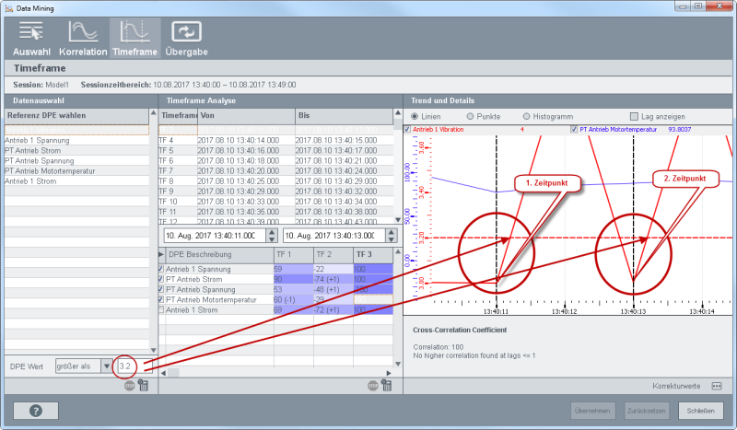
Task: Toggle the Lag anzeigen checkbox
Action: pyautogui.click(x=634, y=116)
